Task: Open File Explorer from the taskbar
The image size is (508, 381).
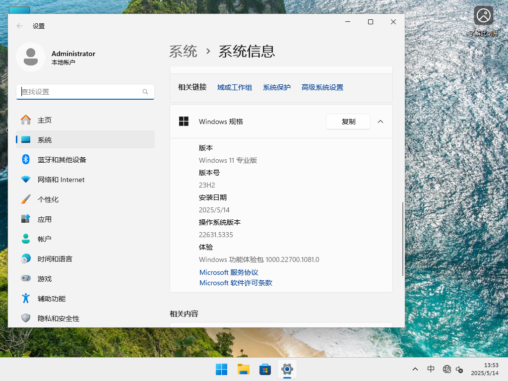Action: coord(243,369)
